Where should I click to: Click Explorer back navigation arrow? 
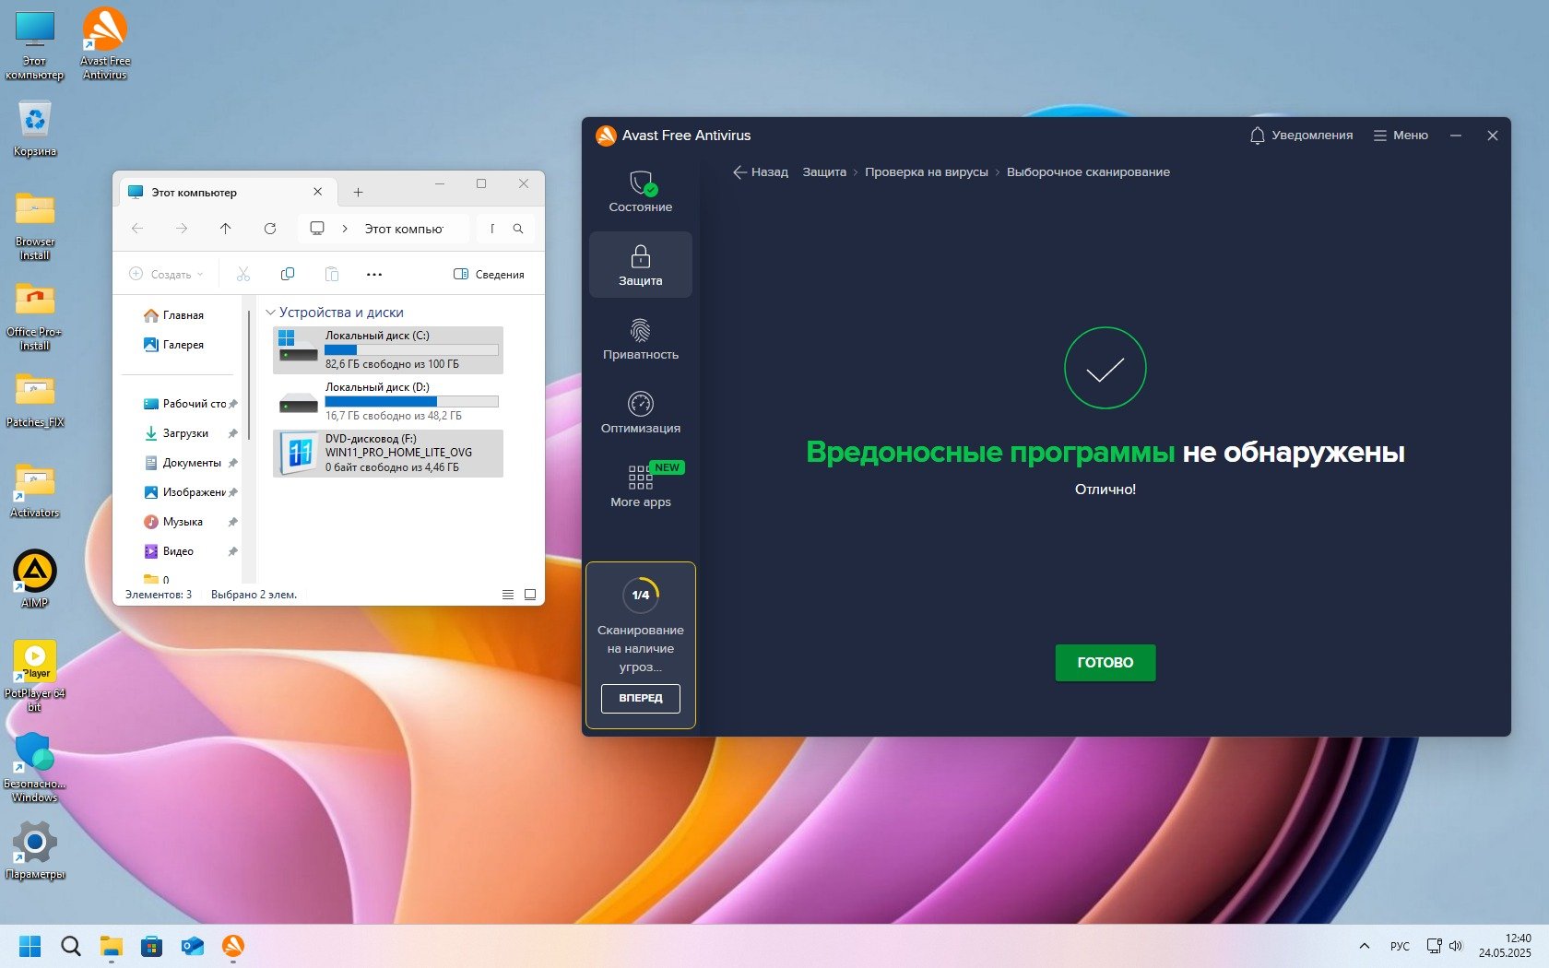[137, 229]
